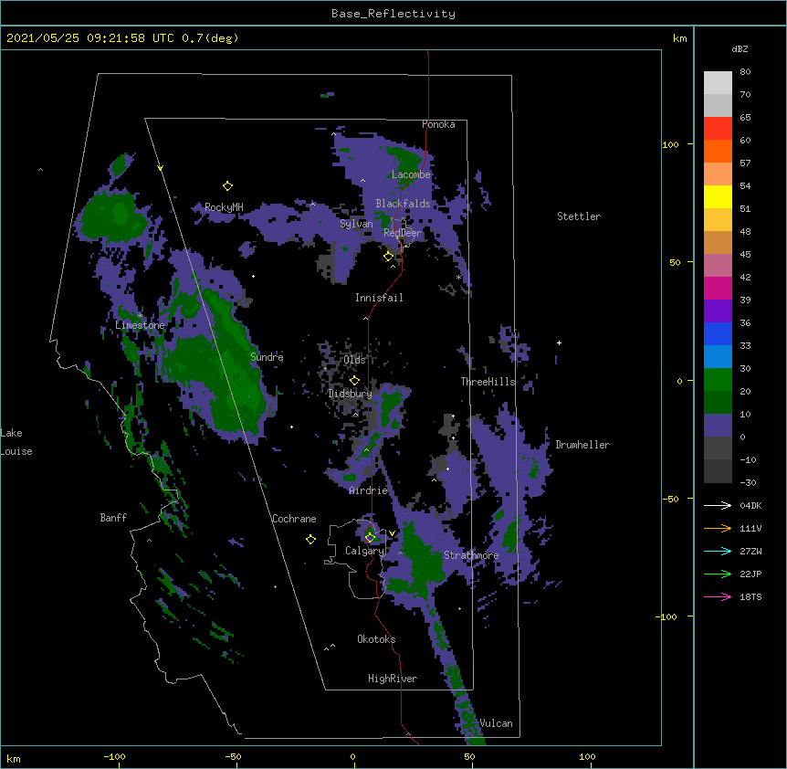Select yellow diamond marker near Cochrane
This screenshot has width=787, height=769.
point(310,539)
